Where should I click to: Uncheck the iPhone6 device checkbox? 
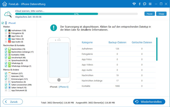pos(3,23)
